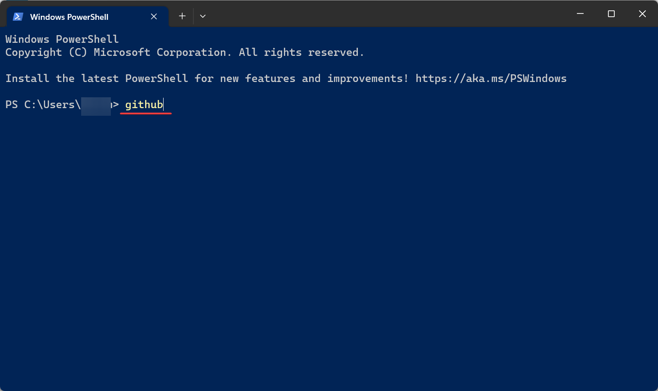Click the 'All rights reserved.' text
The width and height of the screenshot is (658, 391).
click(x=301, y=52)
